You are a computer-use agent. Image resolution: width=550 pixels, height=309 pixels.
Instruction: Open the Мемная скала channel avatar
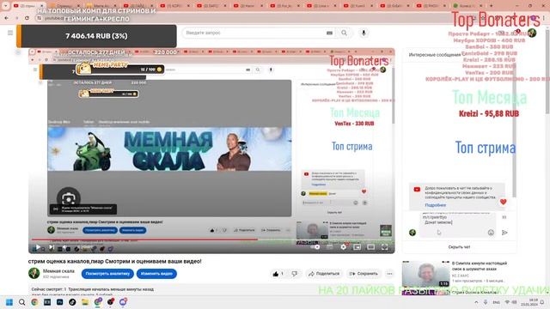point(34,273)
